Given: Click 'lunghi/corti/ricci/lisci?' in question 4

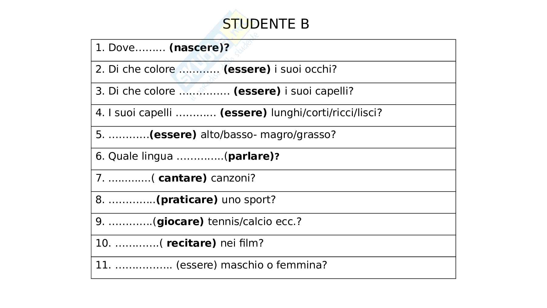Looking at the screenshot, I should (x=326, y=113).
